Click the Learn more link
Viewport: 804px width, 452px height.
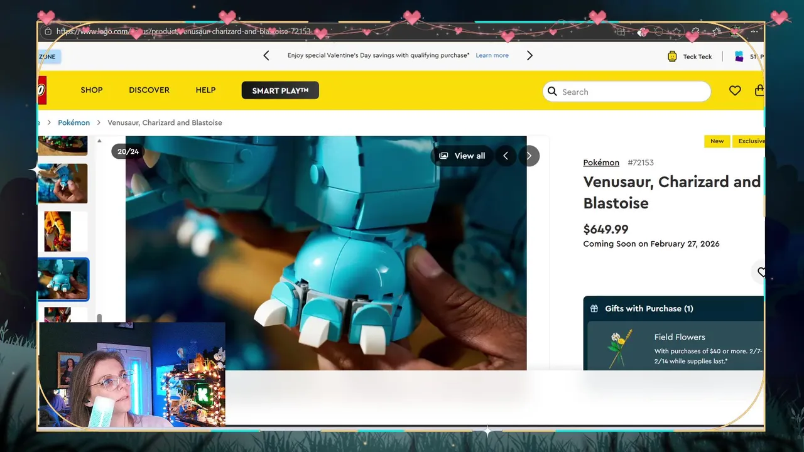(x=492, y=55)
